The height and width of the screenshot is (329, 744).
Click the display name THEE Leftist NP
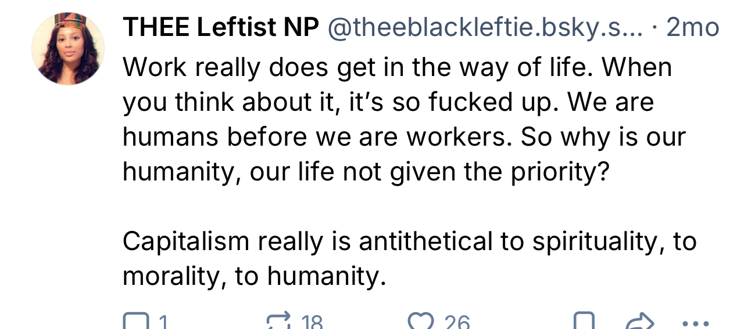point(220,27)
